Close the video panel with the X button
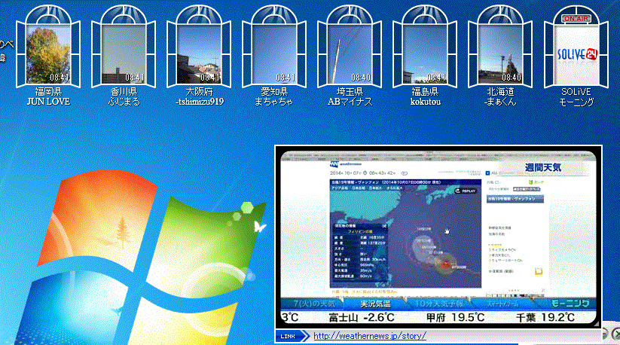The width and height of the screenshot is (620, 345). [616, 334]
